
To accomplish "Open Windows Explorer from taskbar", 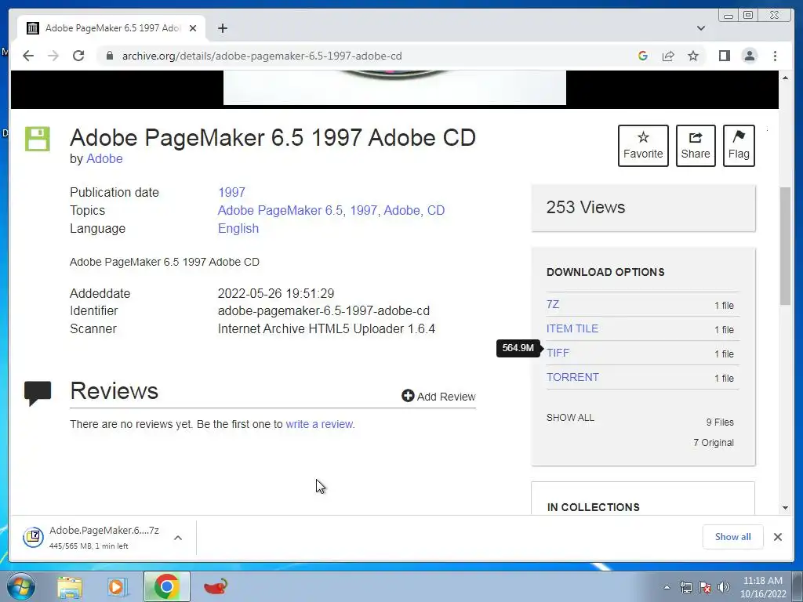I will pos(70,586).
